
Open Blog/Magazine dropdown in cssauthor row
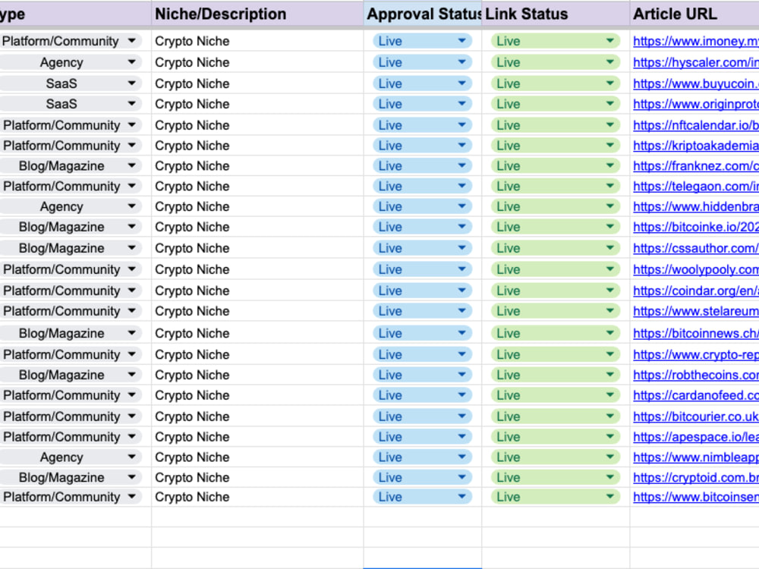pos(131,248)
